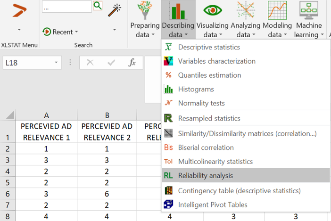The width and height of the screenshot is (331, 221).
Task: Click the formula bar confirm checkmark
Action: [111, 62]
